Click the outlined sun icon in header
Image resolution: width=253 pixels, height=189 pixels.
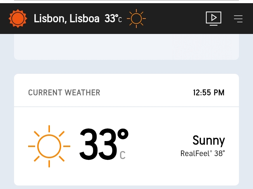[136, 19]
